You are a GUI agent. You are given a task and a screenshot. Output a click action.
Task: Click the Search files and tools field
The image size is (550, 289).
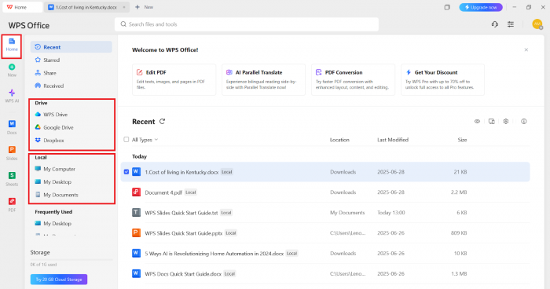coord(246,24)
